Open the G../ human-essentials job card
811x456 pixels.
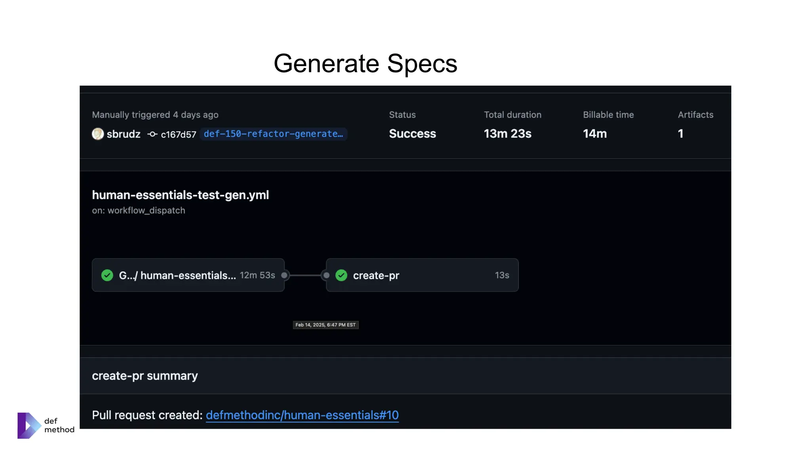point(188,275)
